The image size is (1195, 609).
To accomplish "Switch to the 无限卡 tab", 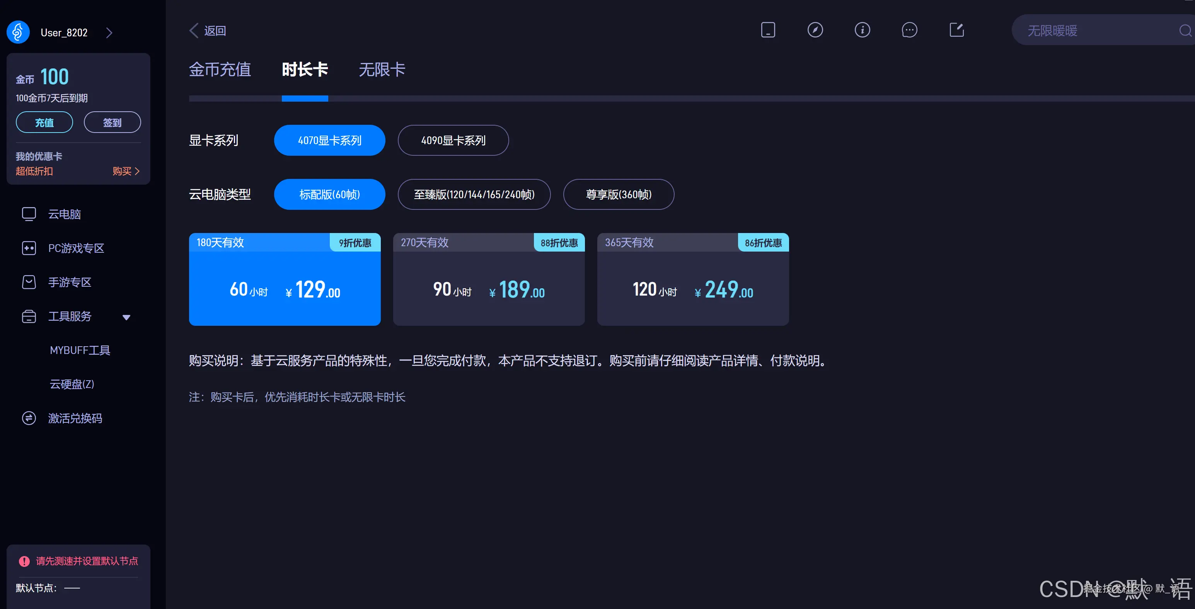I will pyautogui.click(x=381, y=69).
